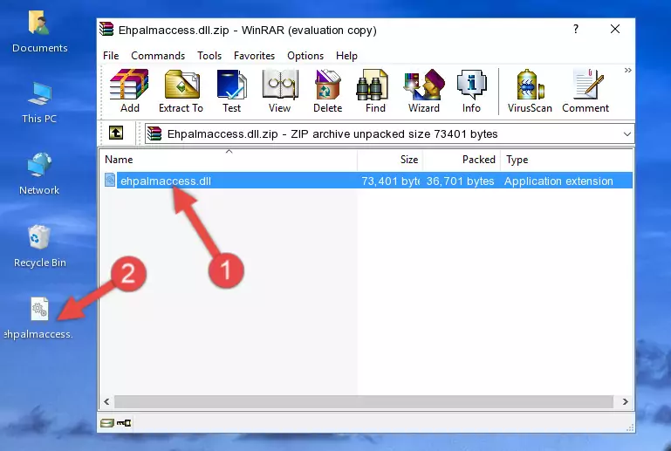
Task: Click the Application extension type cell
Action: pyautogui.click(x=558, y=181)
